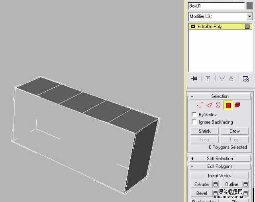Click the Outline button
This screenshot has height=202, width=255.
coord(232,184)
